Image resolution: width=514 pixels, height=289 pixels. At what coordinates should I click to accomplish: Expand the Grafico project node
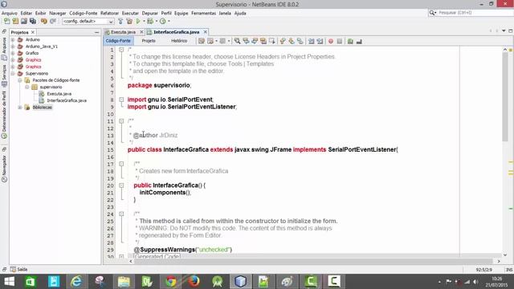[13, 53]
